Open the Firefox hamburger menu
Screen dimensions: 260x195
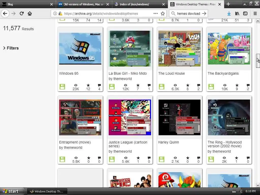(x=255, y=14)
